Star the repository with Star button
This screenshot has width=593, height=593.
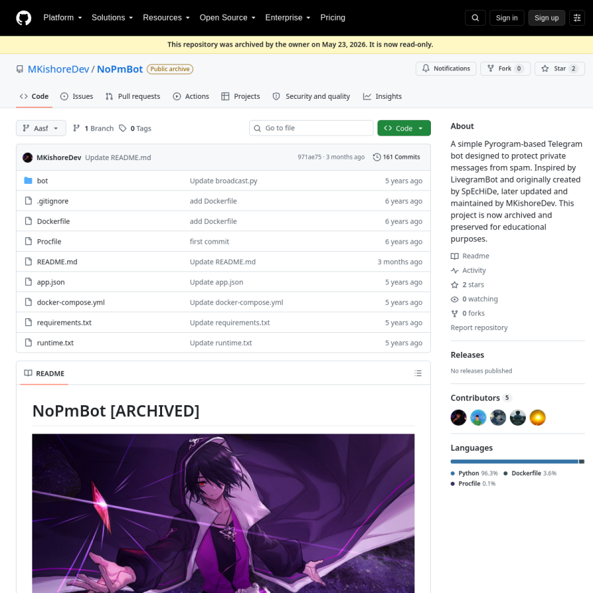coord(559,69)
